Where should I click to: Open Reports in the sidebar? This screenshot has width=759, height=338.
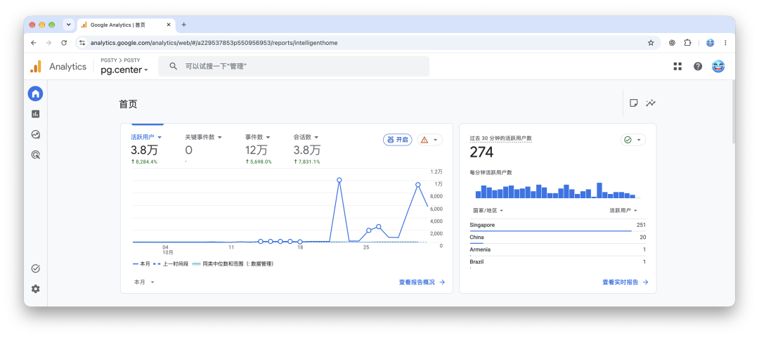coord(35,114)
